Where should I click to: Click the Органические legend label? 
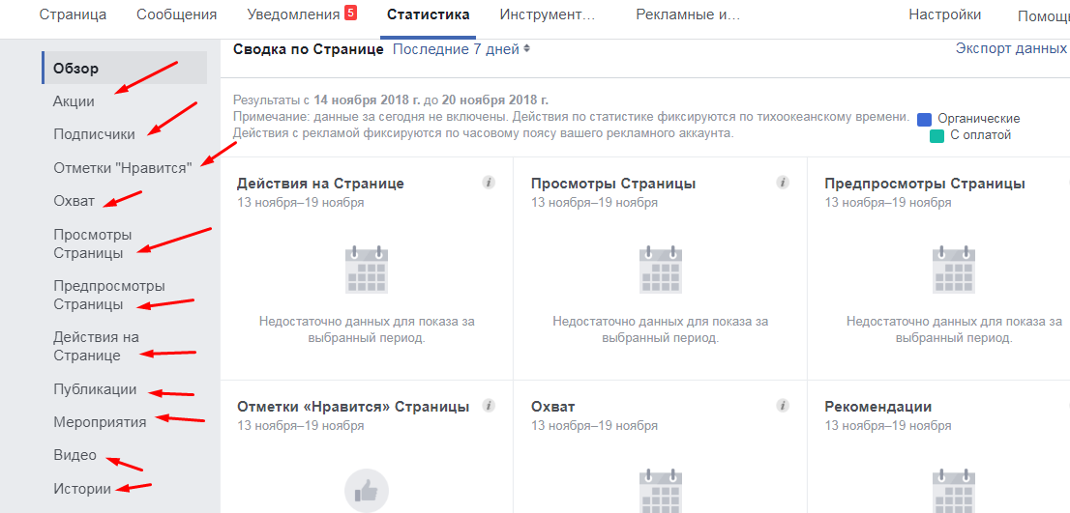pos(978,119)
